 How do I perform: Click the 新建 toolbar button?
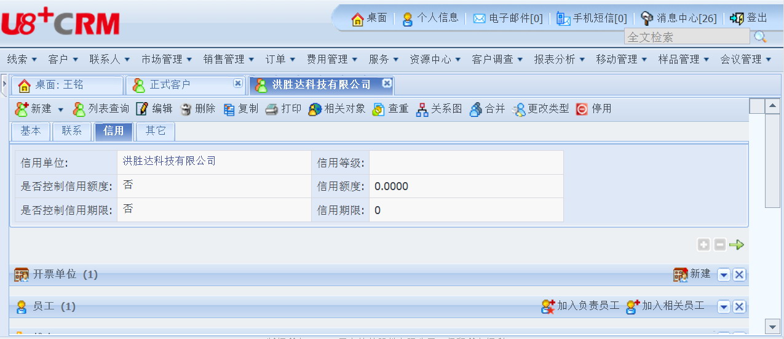34,109
